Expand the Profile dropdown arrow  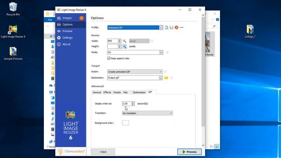[x=161, y=28]
